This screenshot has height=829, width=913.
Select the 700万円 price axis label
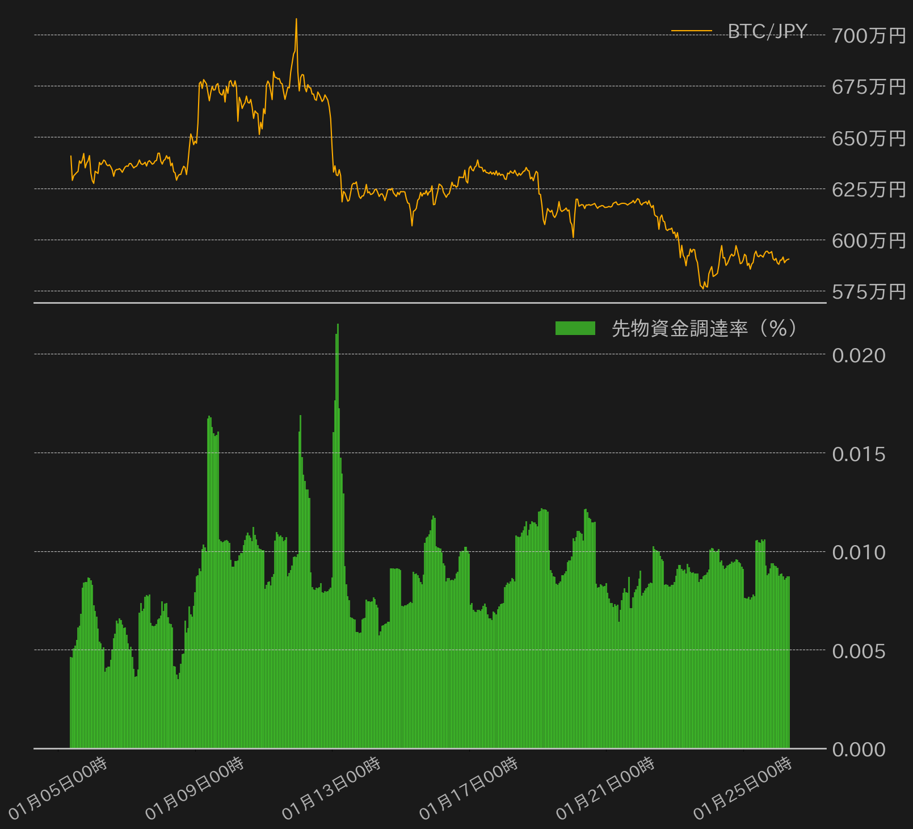(869, 36)
